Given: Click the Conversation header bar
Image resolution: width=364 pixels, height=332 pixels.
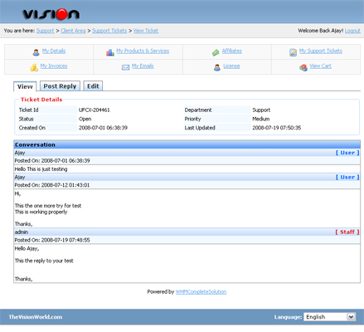Looking at the screenshot, I should point(187,144).
